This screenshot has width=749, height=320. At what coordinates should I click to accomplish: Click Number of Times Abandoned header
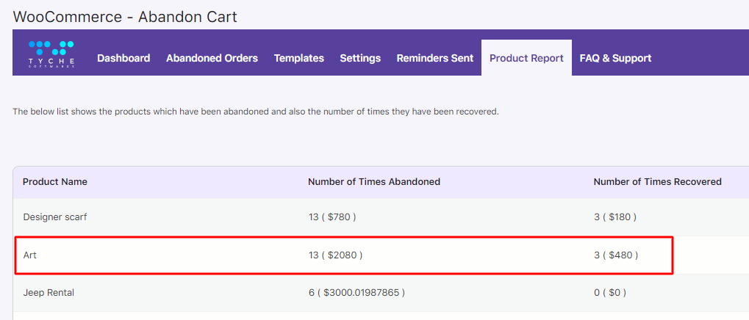click(374, 182)
